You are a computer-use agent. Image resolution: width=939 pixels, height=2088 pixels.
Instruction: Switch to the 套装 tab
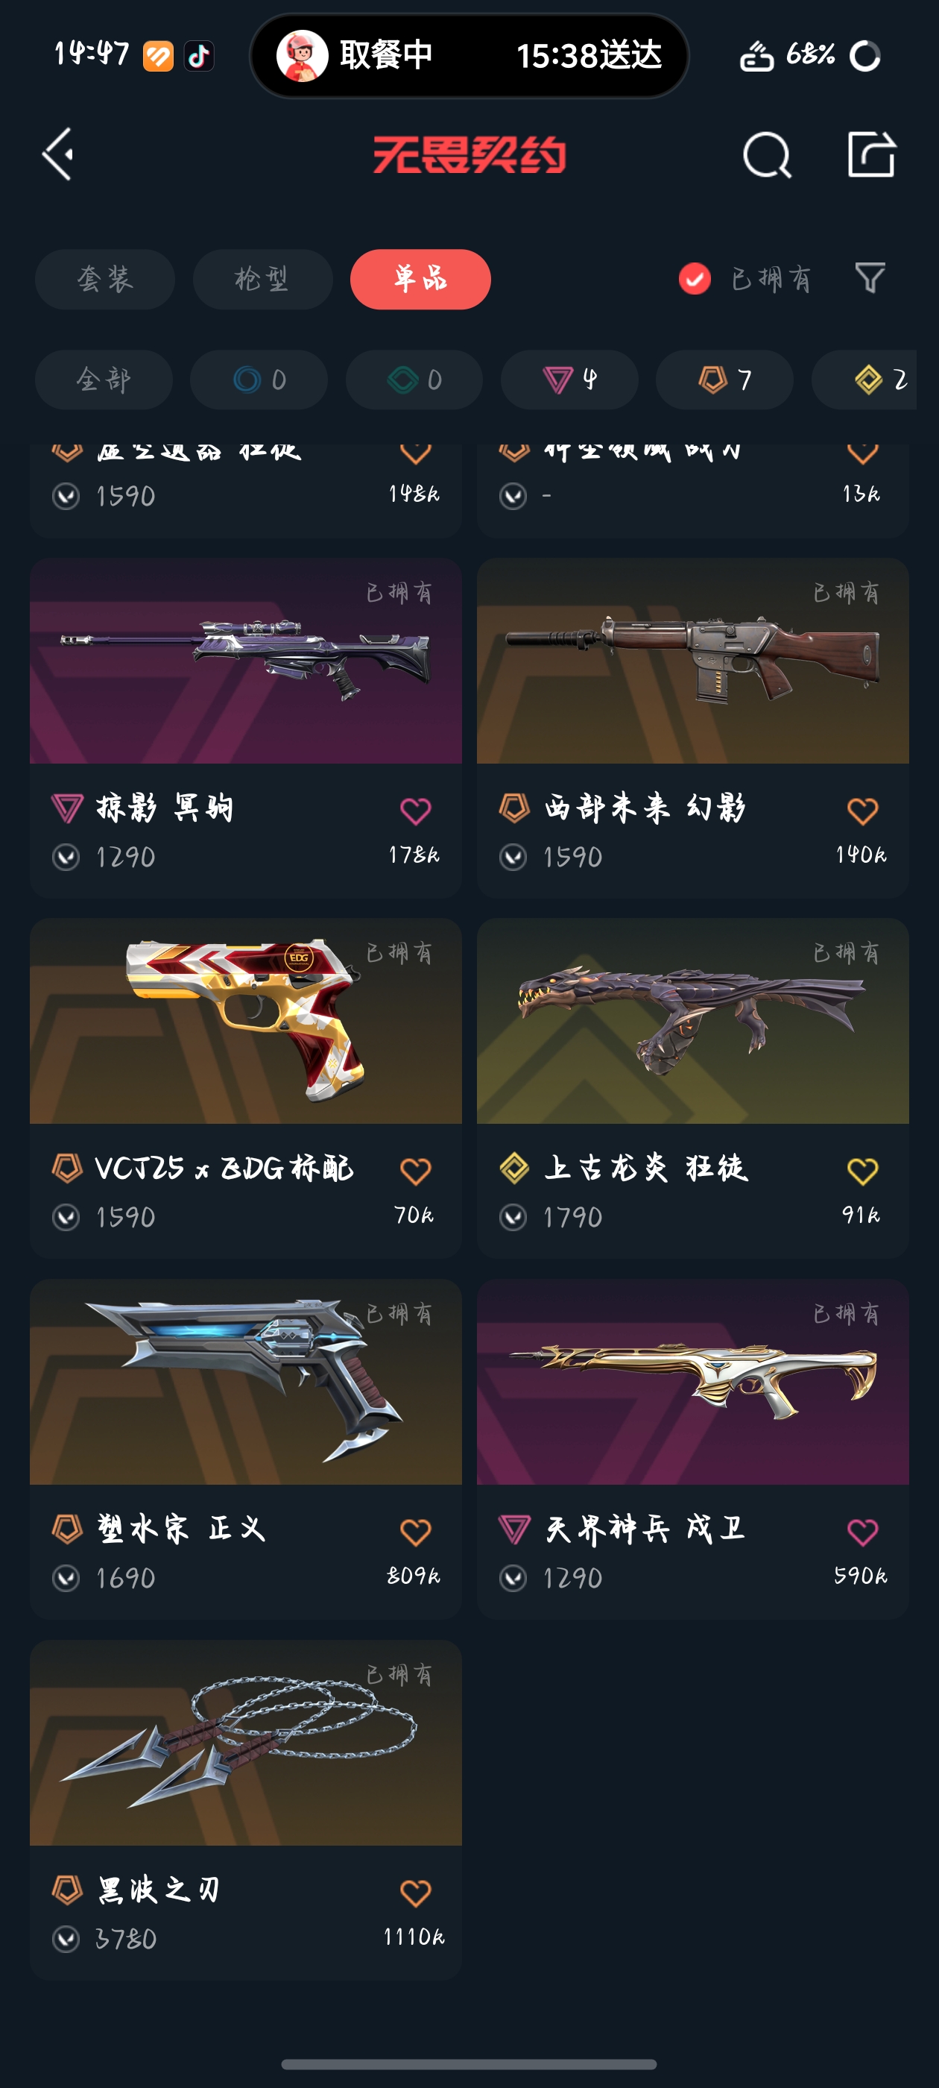pos(104,279)
